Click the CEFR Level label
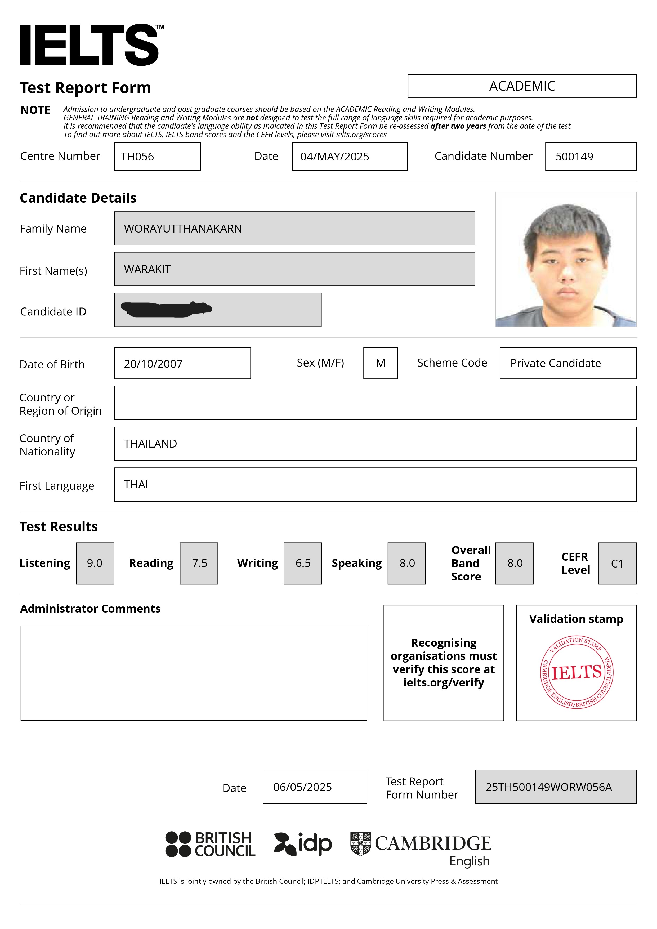Viewport: 657px width, 929px height. (x=575, y=563)
